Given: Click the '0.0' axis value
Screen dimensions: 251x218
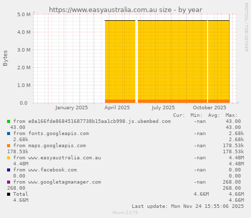Looking at the screenshot, I should point(24,103).
